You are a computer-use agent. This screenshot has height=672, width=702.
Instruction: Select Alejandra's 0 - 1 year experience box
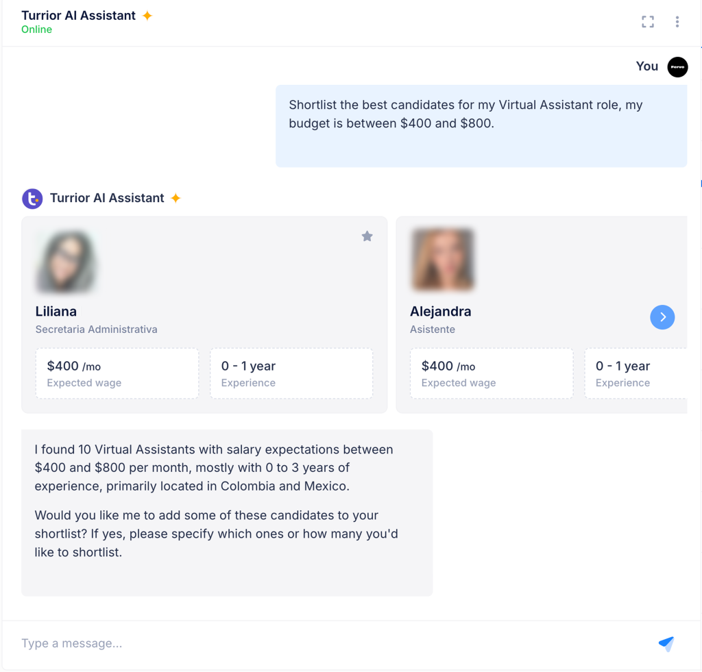coord(636,373)
